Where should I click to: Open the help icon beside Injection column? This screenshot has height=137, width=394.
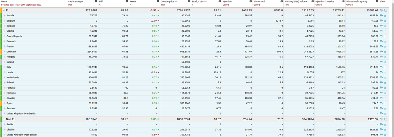pos(250,2)
